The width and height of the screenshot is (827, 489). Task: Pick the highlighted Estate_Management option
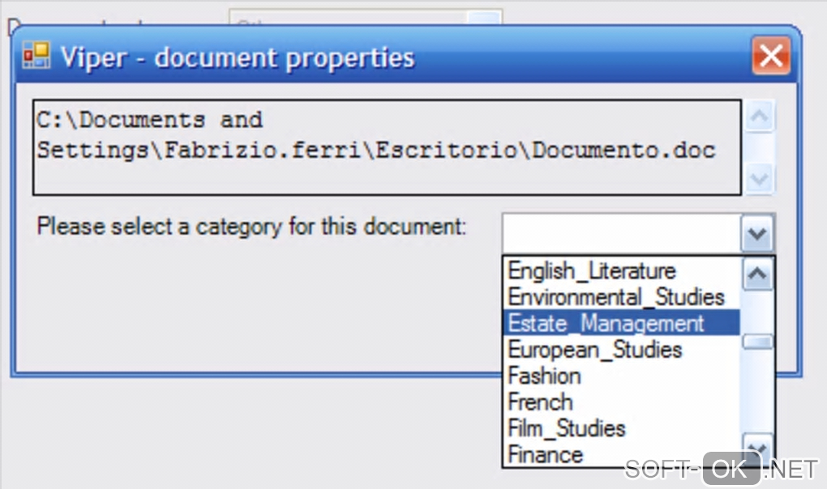click(606, 323)
